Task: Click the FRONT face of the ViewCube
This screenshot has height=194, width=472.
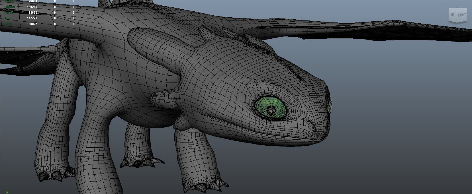Action: (x=462, y=15)
